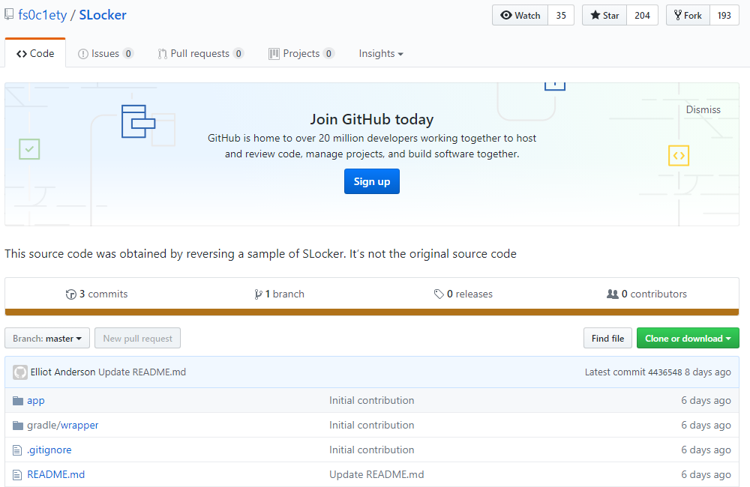Screen dimensions: 750x487
Task: Click Elliot Anderson's avatar icon
Action: [x=20, y=372]
